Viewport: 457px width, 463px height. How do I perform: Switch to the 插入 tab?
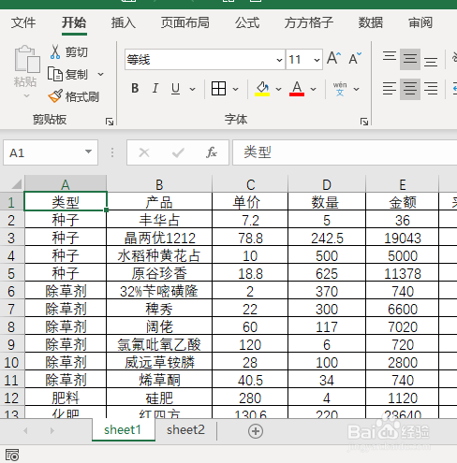124,22
